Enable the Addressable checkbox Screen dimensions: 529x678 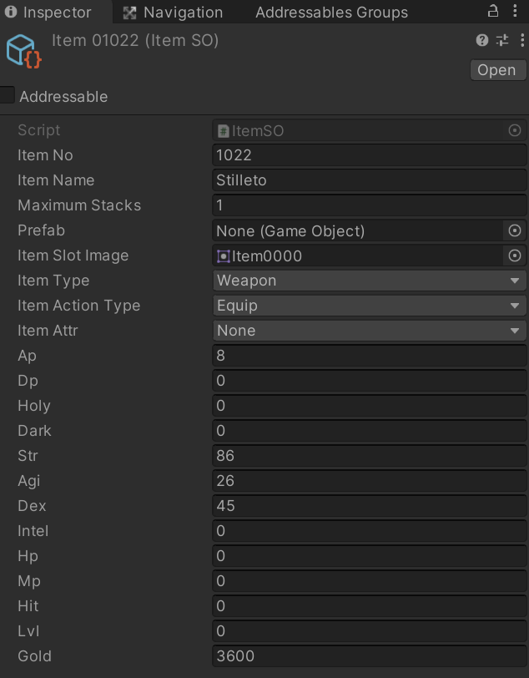[8, 96]
